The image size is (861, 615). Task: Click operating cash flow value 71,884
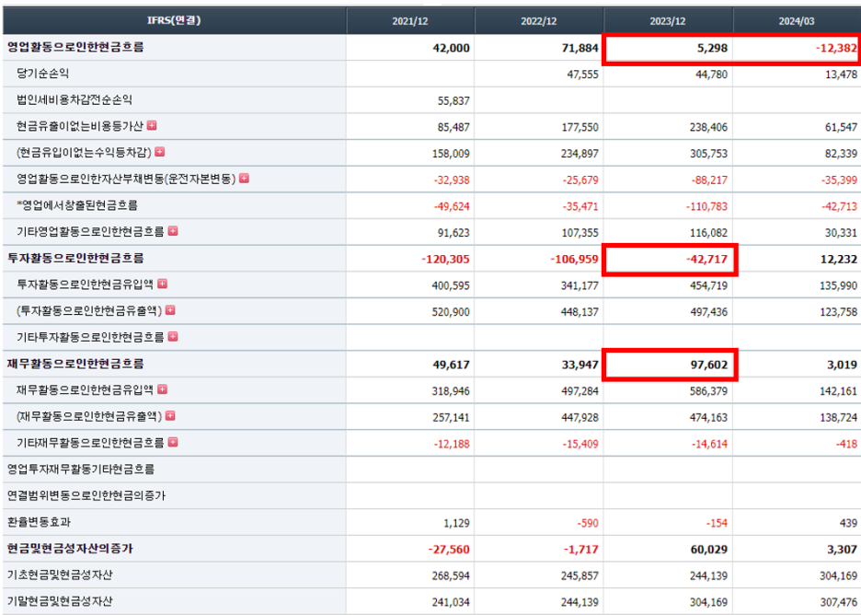(x=580, y=48)
